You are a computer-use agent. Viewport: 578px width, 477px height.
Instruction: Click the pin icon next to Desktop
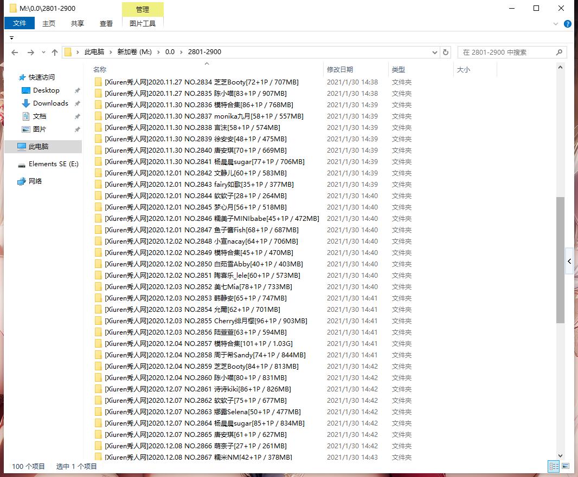click(78, 90)
